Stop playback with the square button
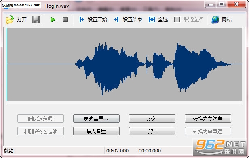This screenshot has width=249, height=158. (x=65, y=20)
